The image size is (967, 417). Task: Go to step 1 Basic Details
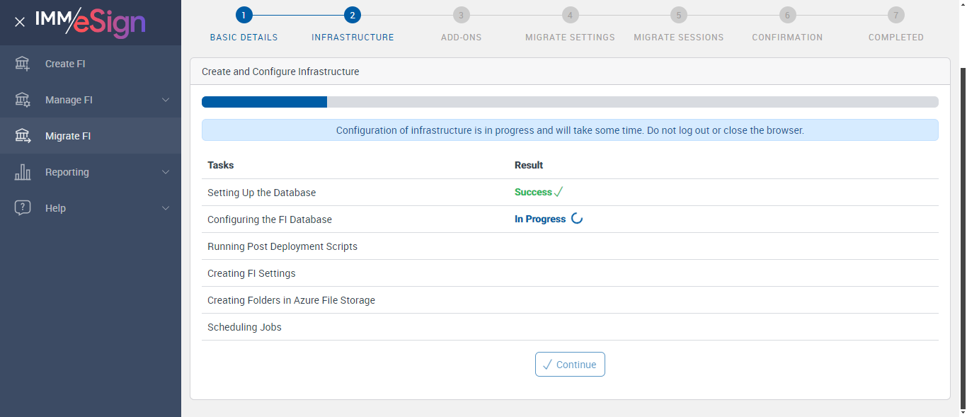pyautogui.click(x=244, y=15)
